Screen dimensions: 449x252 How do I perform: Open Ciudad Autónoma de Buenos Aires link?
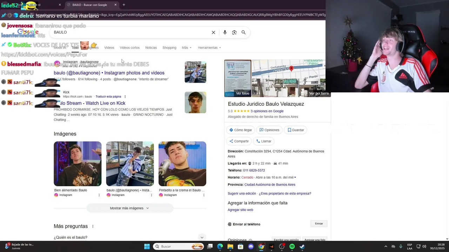[x=270, y=185]
